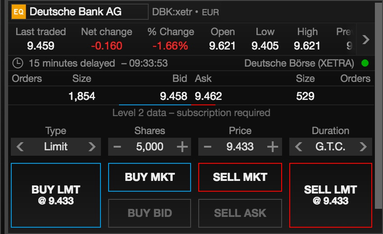Screen dimensions: 383x234
Task: Click the orange EQ equity badge icon
Action: point(18,12)
